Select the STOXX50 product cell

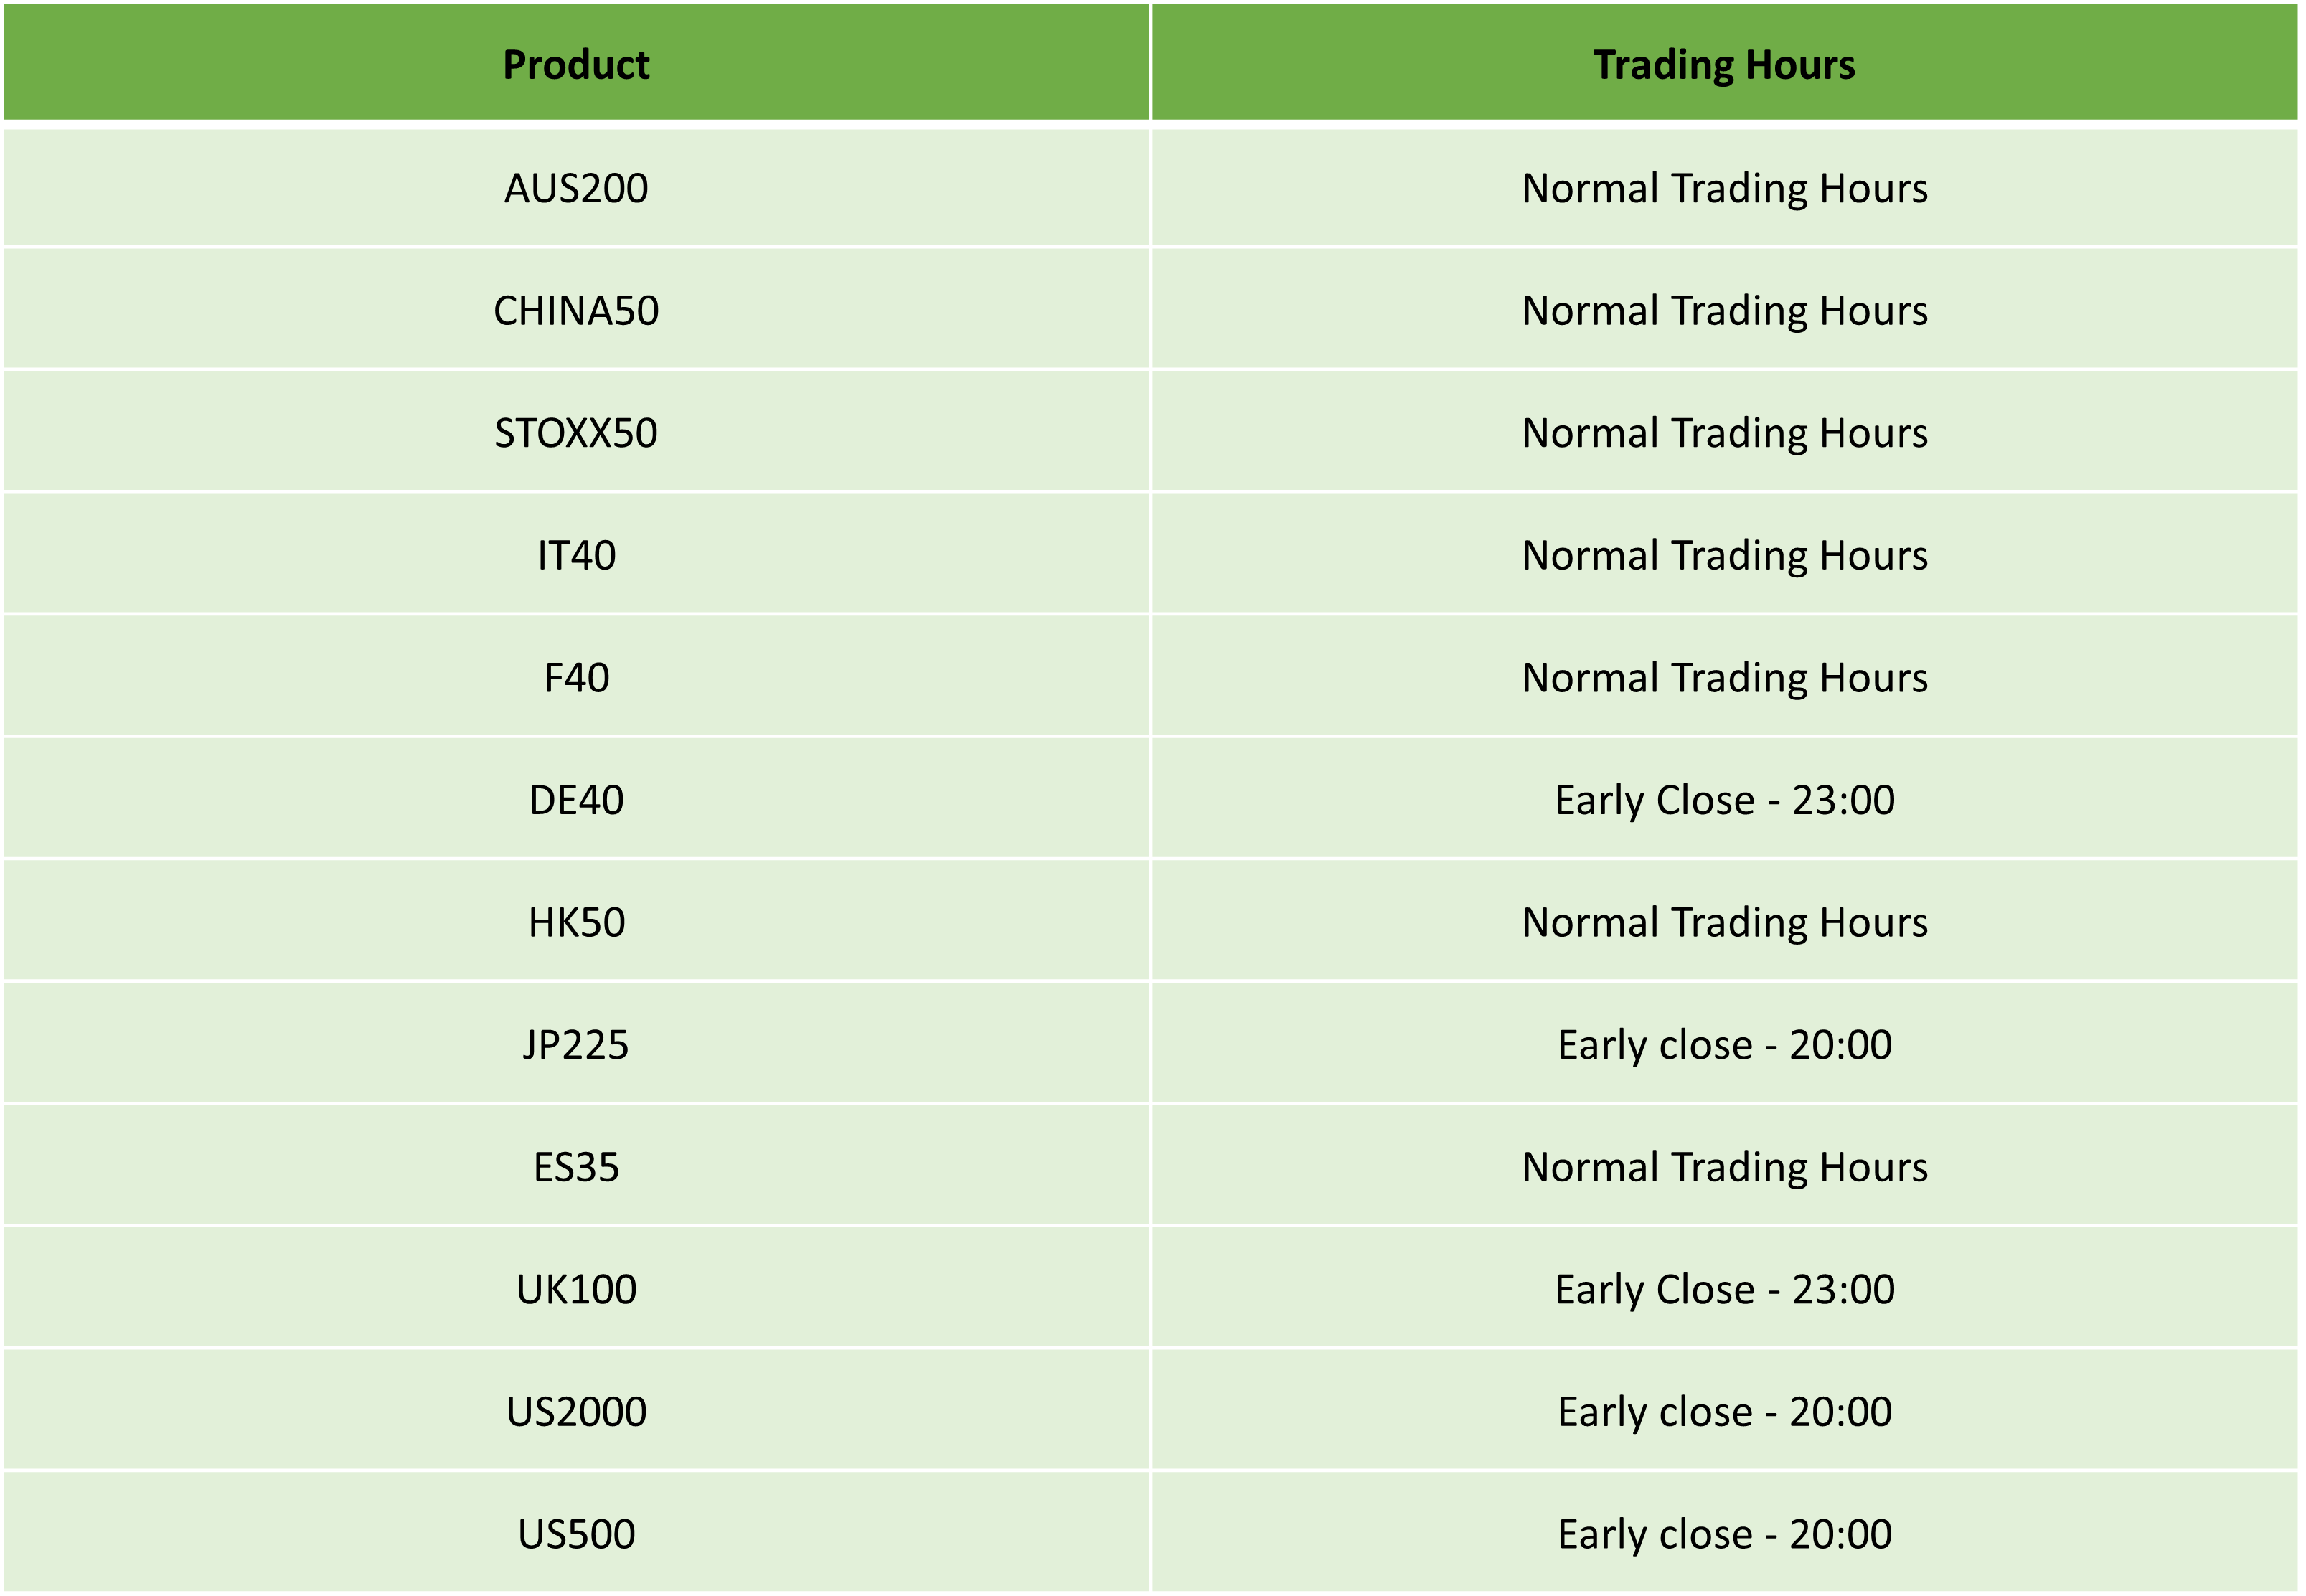(x=576, y=432)
